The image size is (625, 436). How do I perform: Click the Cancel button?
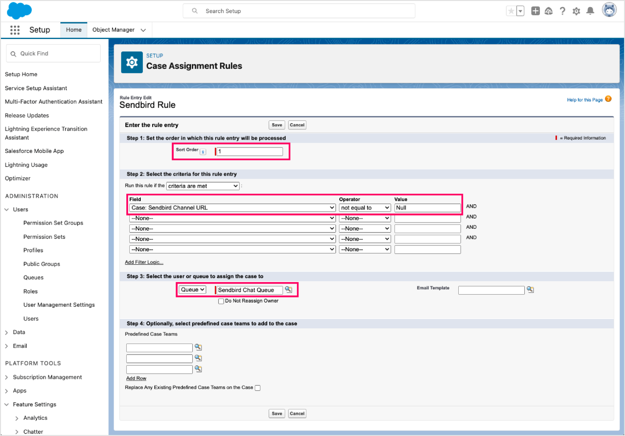pos(296,125)
